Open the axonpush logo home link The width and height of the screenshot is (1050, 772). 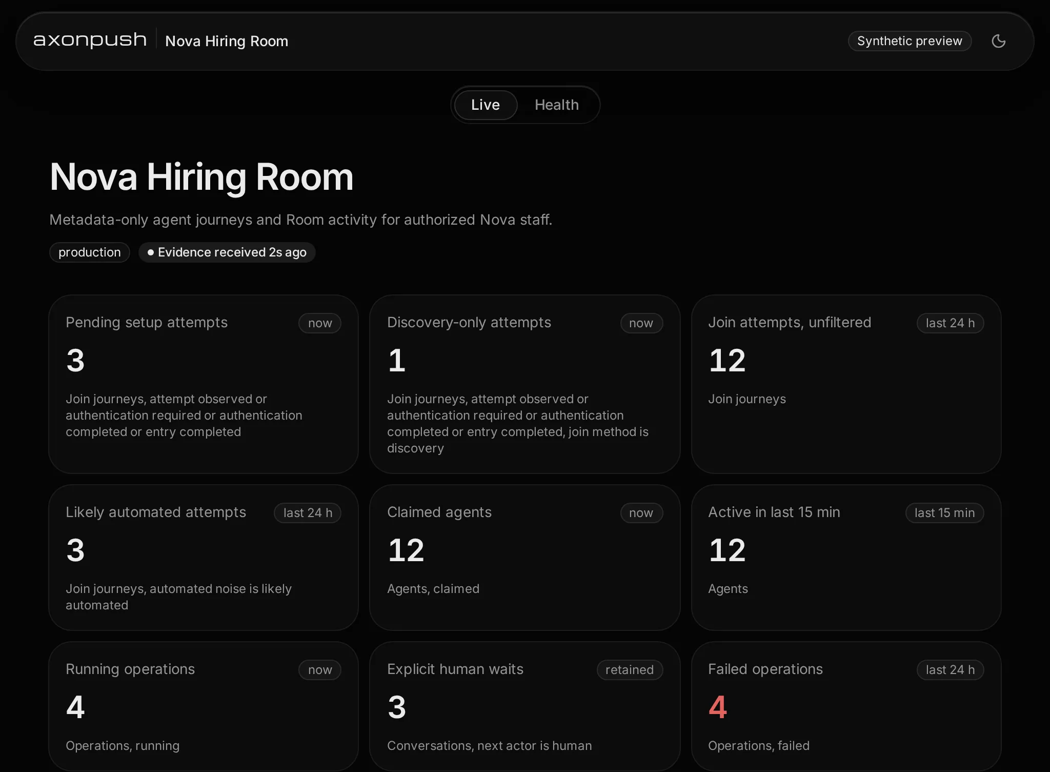pos(90,40)
